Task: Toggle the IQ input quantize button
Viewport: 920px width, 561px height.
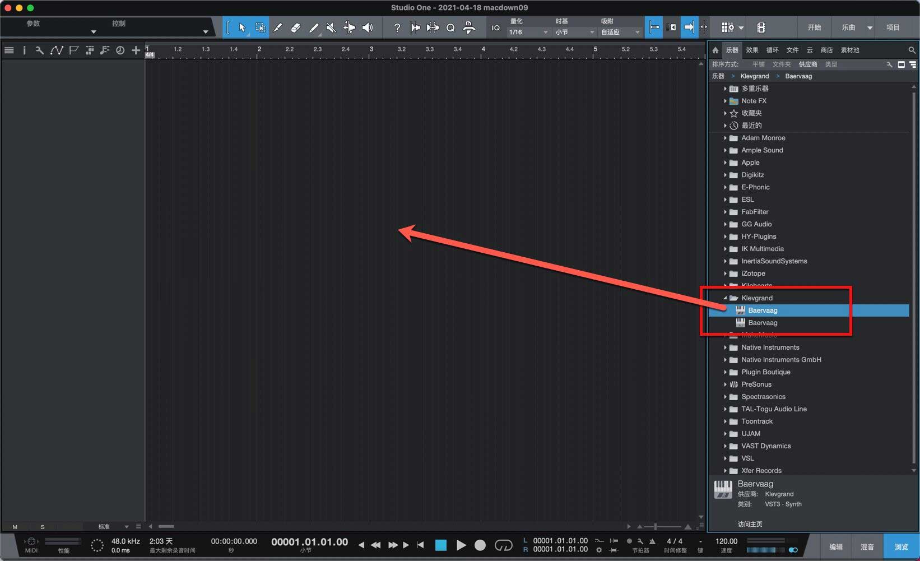Action: click(x=496, y=27)
